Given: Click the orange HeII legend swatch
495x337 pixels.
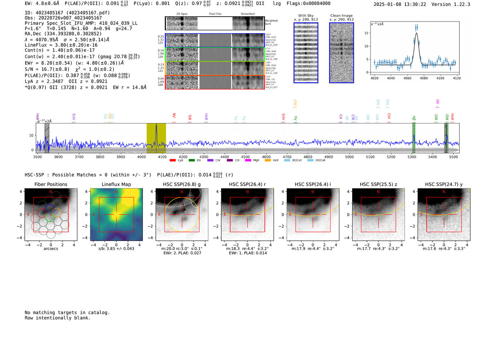Looking at the screenshot, I should click(x=268, y=161).
